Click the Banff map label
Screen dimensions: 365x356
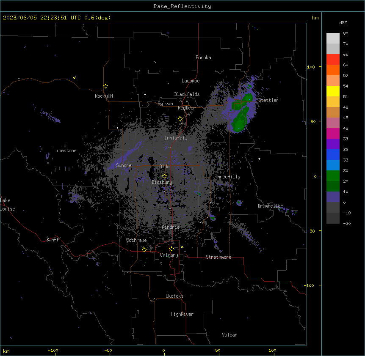(x=53, y=240)
